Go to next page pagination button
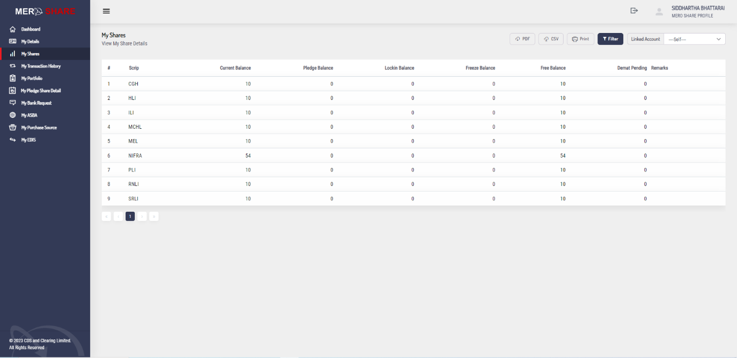The image size is (737, 358). click(142, 216)
